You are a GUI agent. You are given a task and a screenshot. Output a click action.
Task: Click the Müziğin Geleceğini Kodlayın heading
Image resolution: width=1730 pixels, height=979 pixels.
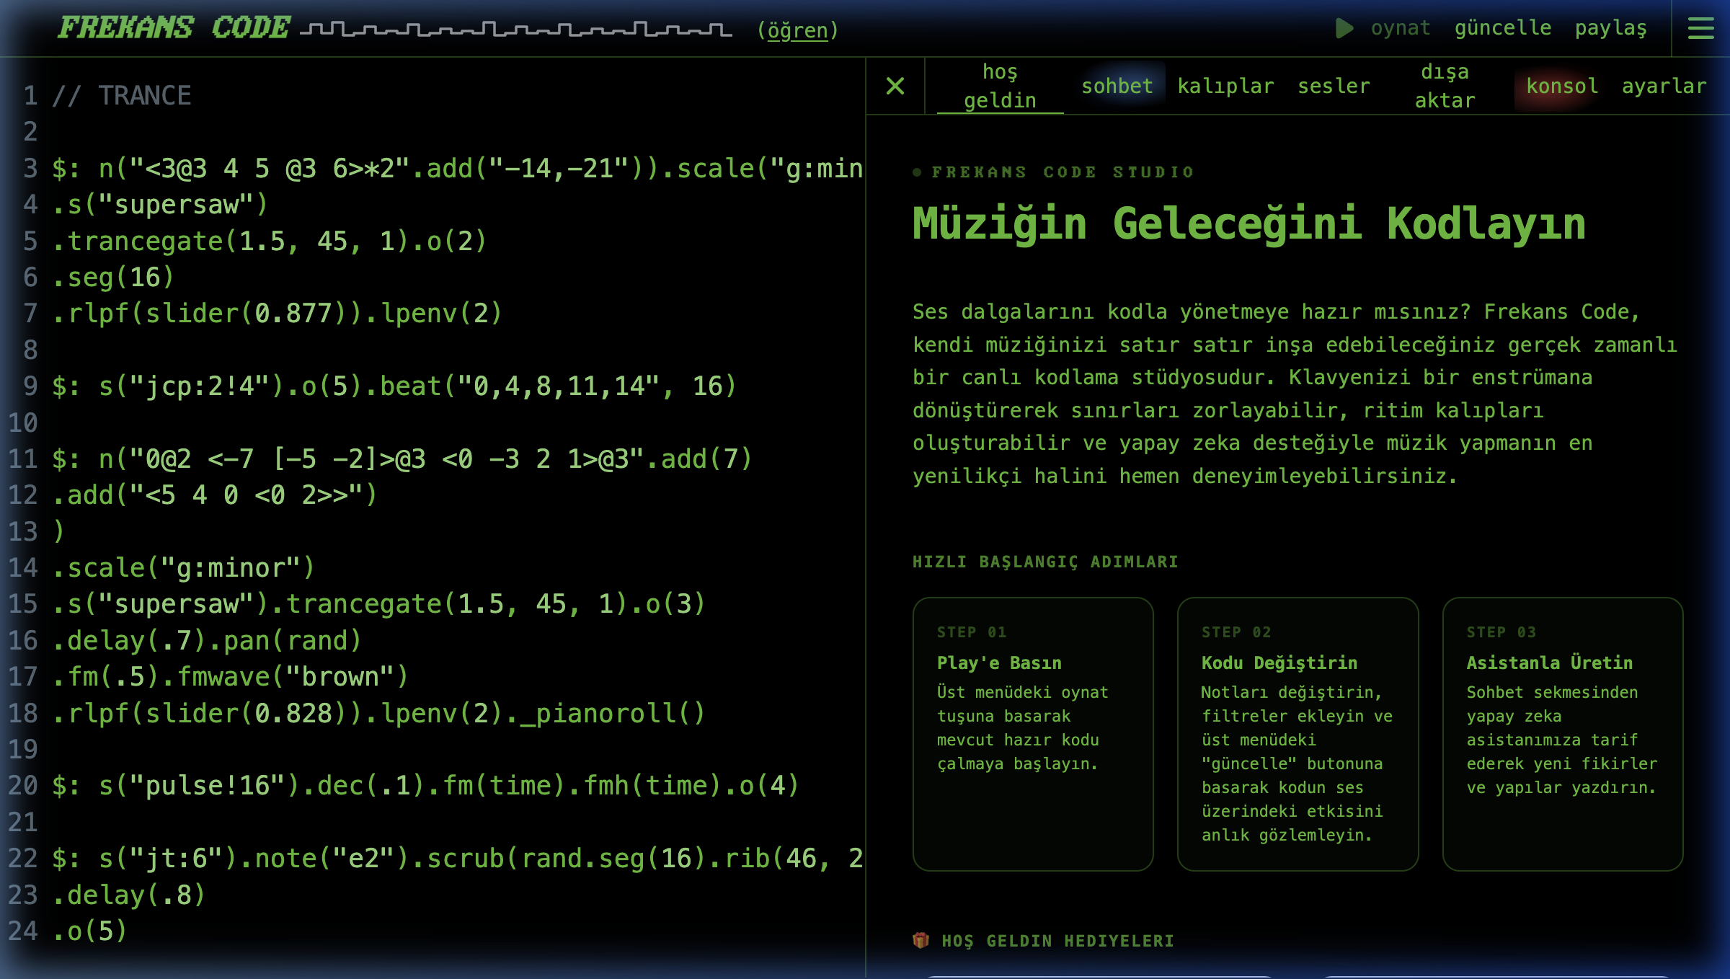point(1249,223)
